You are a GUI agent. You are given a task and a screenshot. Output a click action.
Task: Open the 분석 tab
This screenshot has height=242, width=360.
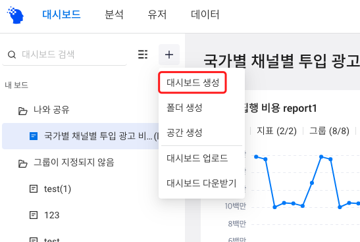tap(114, 14)
